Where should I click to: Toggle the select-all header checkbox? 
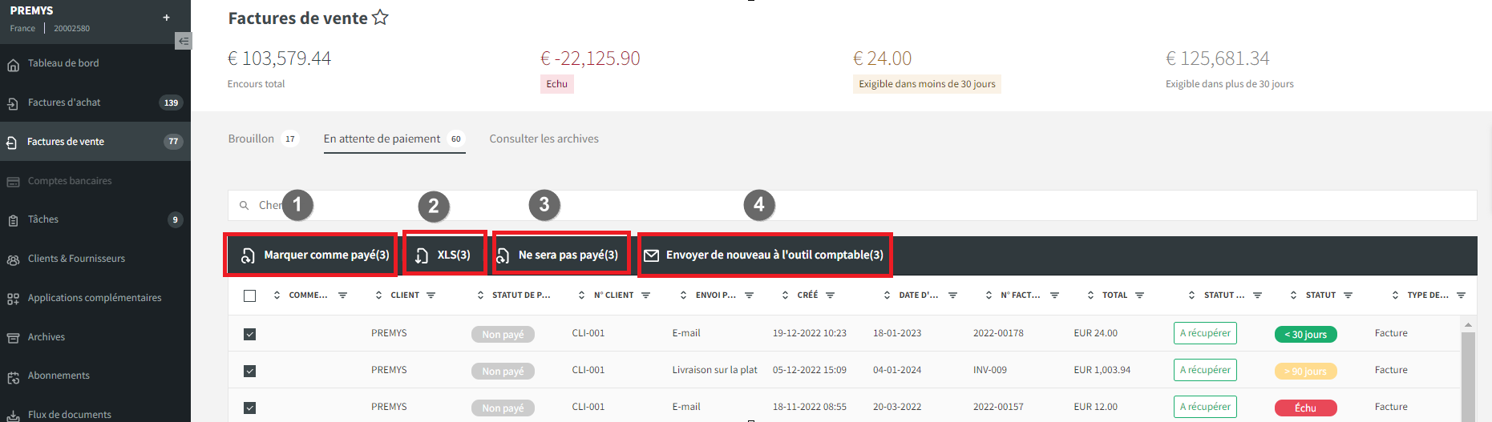(250, 295)
